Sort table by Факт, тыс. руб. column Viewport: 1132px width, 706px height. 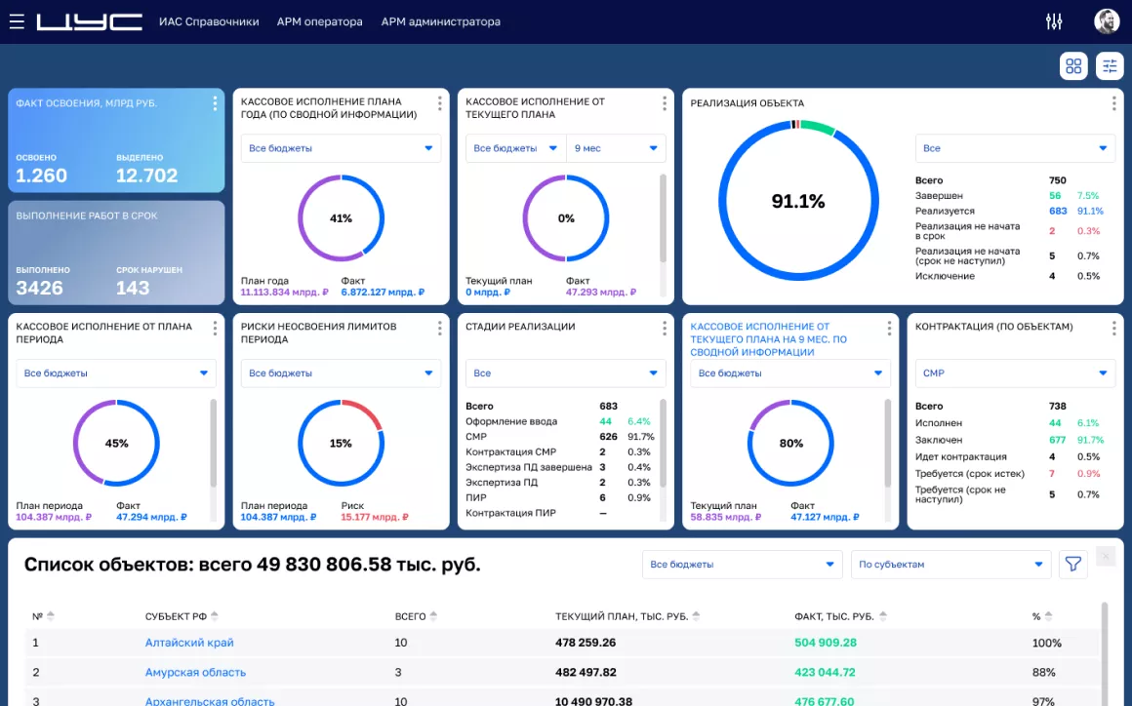click(883, 616)
